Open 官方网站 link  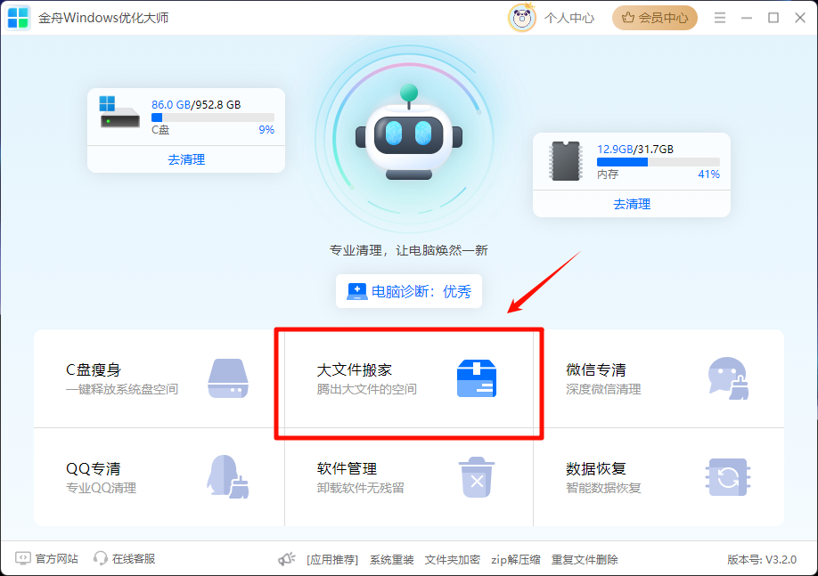tap(56, 559)
